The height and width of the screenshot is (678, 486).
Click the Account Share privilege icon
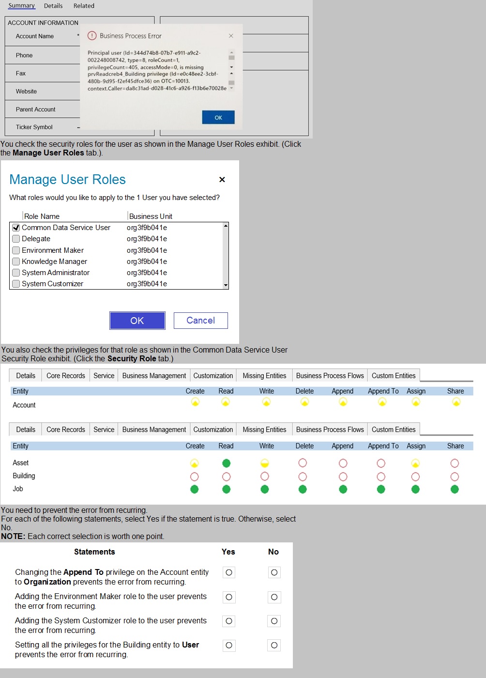tap(456, 402)
